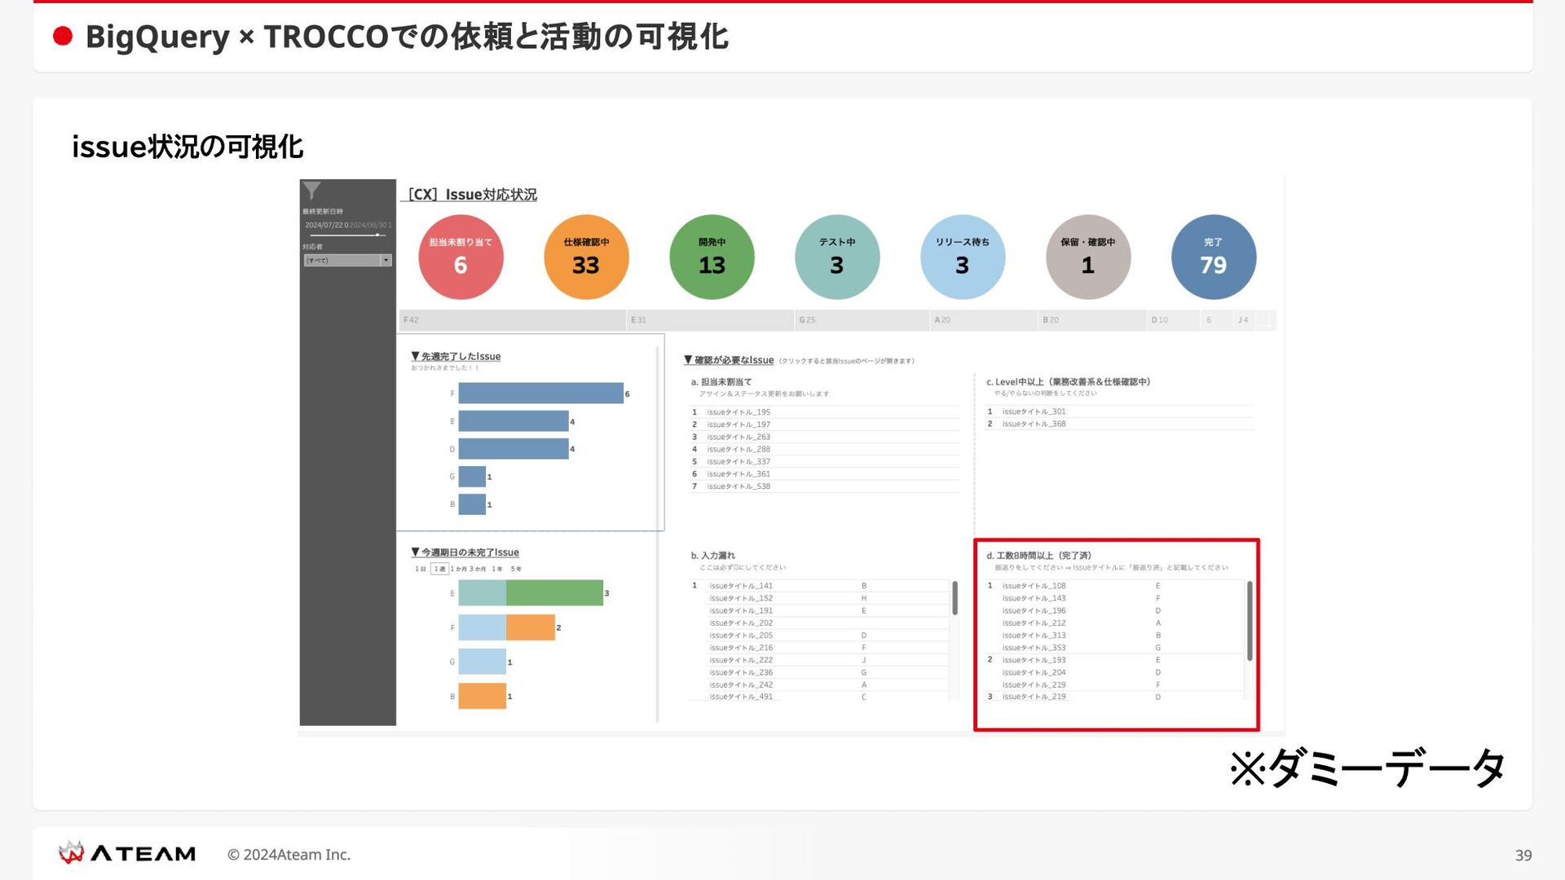This screenshot has height=880, width=1565.
Task: Click B bar with value 1 in 先週完了 chart
Action: pyautogui.click(x=472, y=504)
